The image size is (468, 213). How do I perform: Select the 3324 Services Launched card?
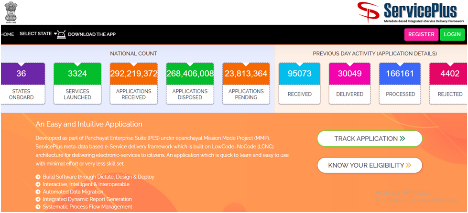coord(76,83)
